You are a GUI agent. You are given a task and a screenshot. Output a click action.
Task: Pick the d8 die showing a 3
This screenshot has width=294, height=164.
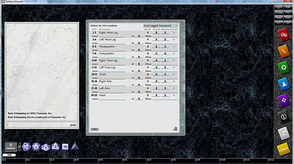55,147
